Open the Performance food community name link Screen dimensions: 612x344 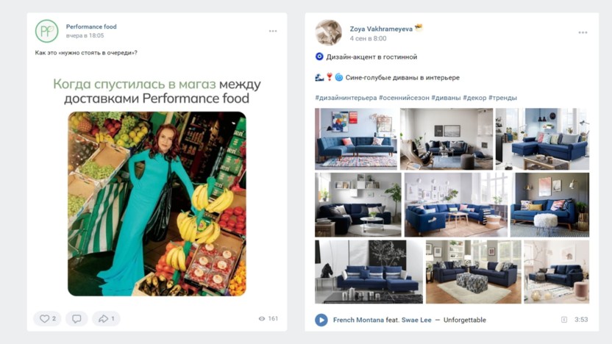point(91,26)
